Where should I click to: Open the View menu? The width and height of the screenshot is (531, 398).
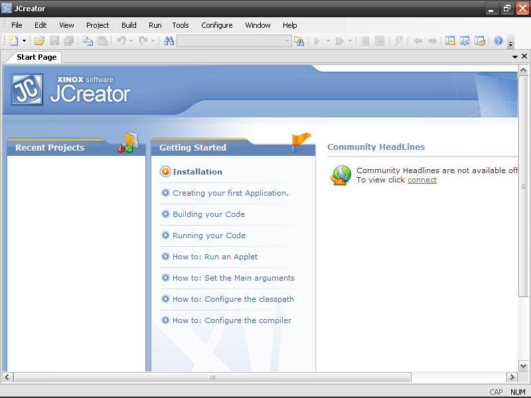pos(66,25)
